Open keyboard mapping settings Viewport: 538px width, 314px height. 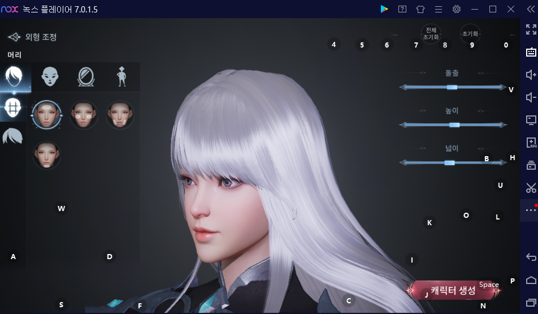(x=531, y=52)
